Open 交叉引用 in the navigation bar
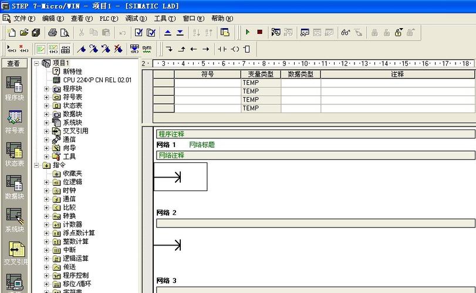The image size is (476, 293). 15,253
